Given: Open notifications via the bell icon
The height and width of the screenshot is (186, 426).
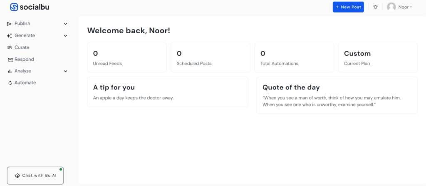Looking at the screenshot, I should pos(376,7).
